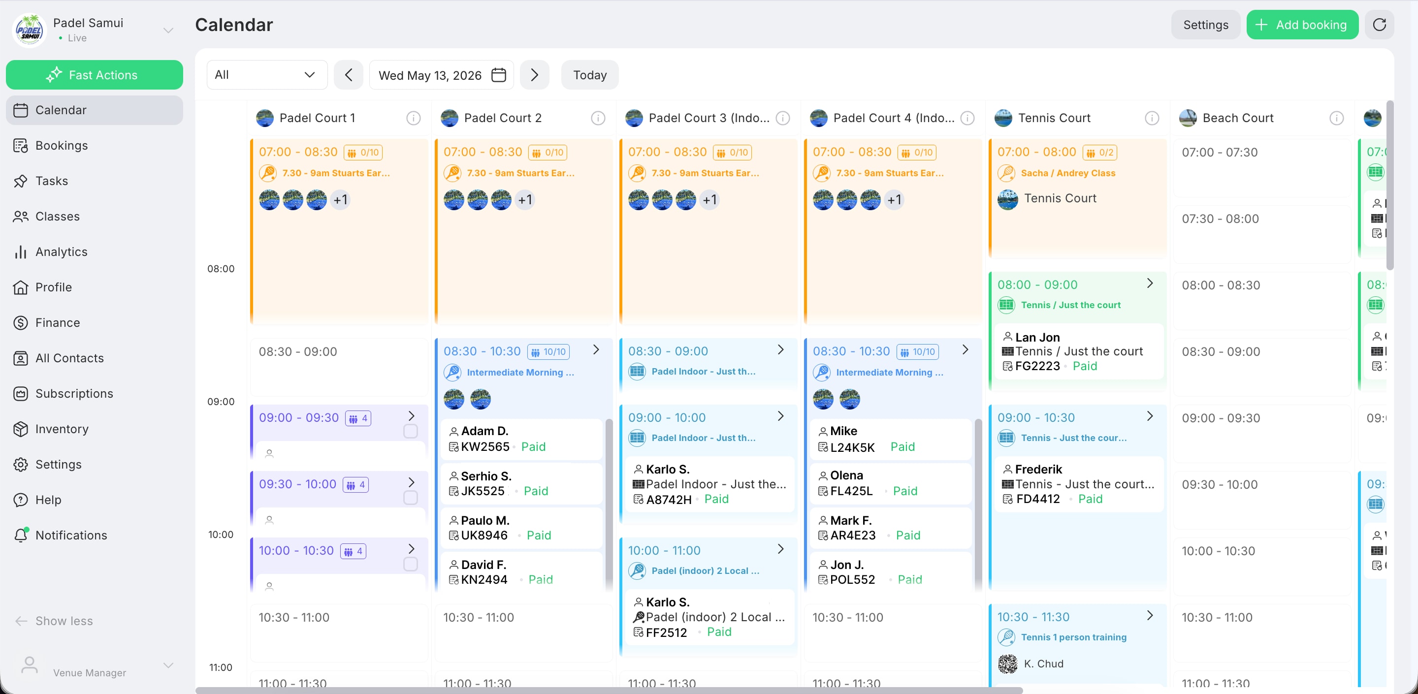This screenshot has height=694, width=1418.
Task: Expand the Venue Manager account menu
Action: click(168, 665)
